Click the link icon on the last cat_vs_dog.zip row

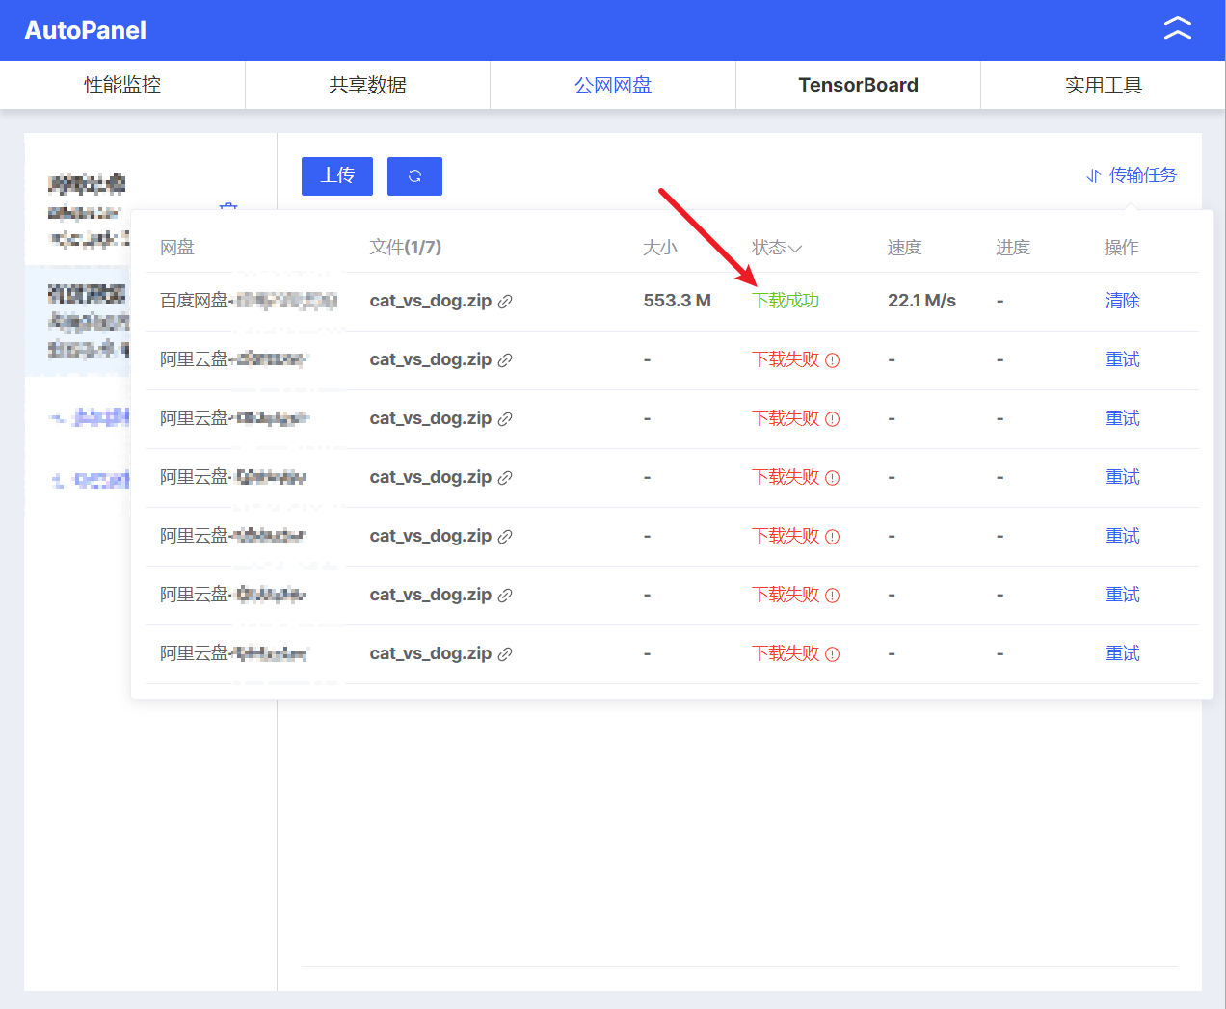pos(506,653)
